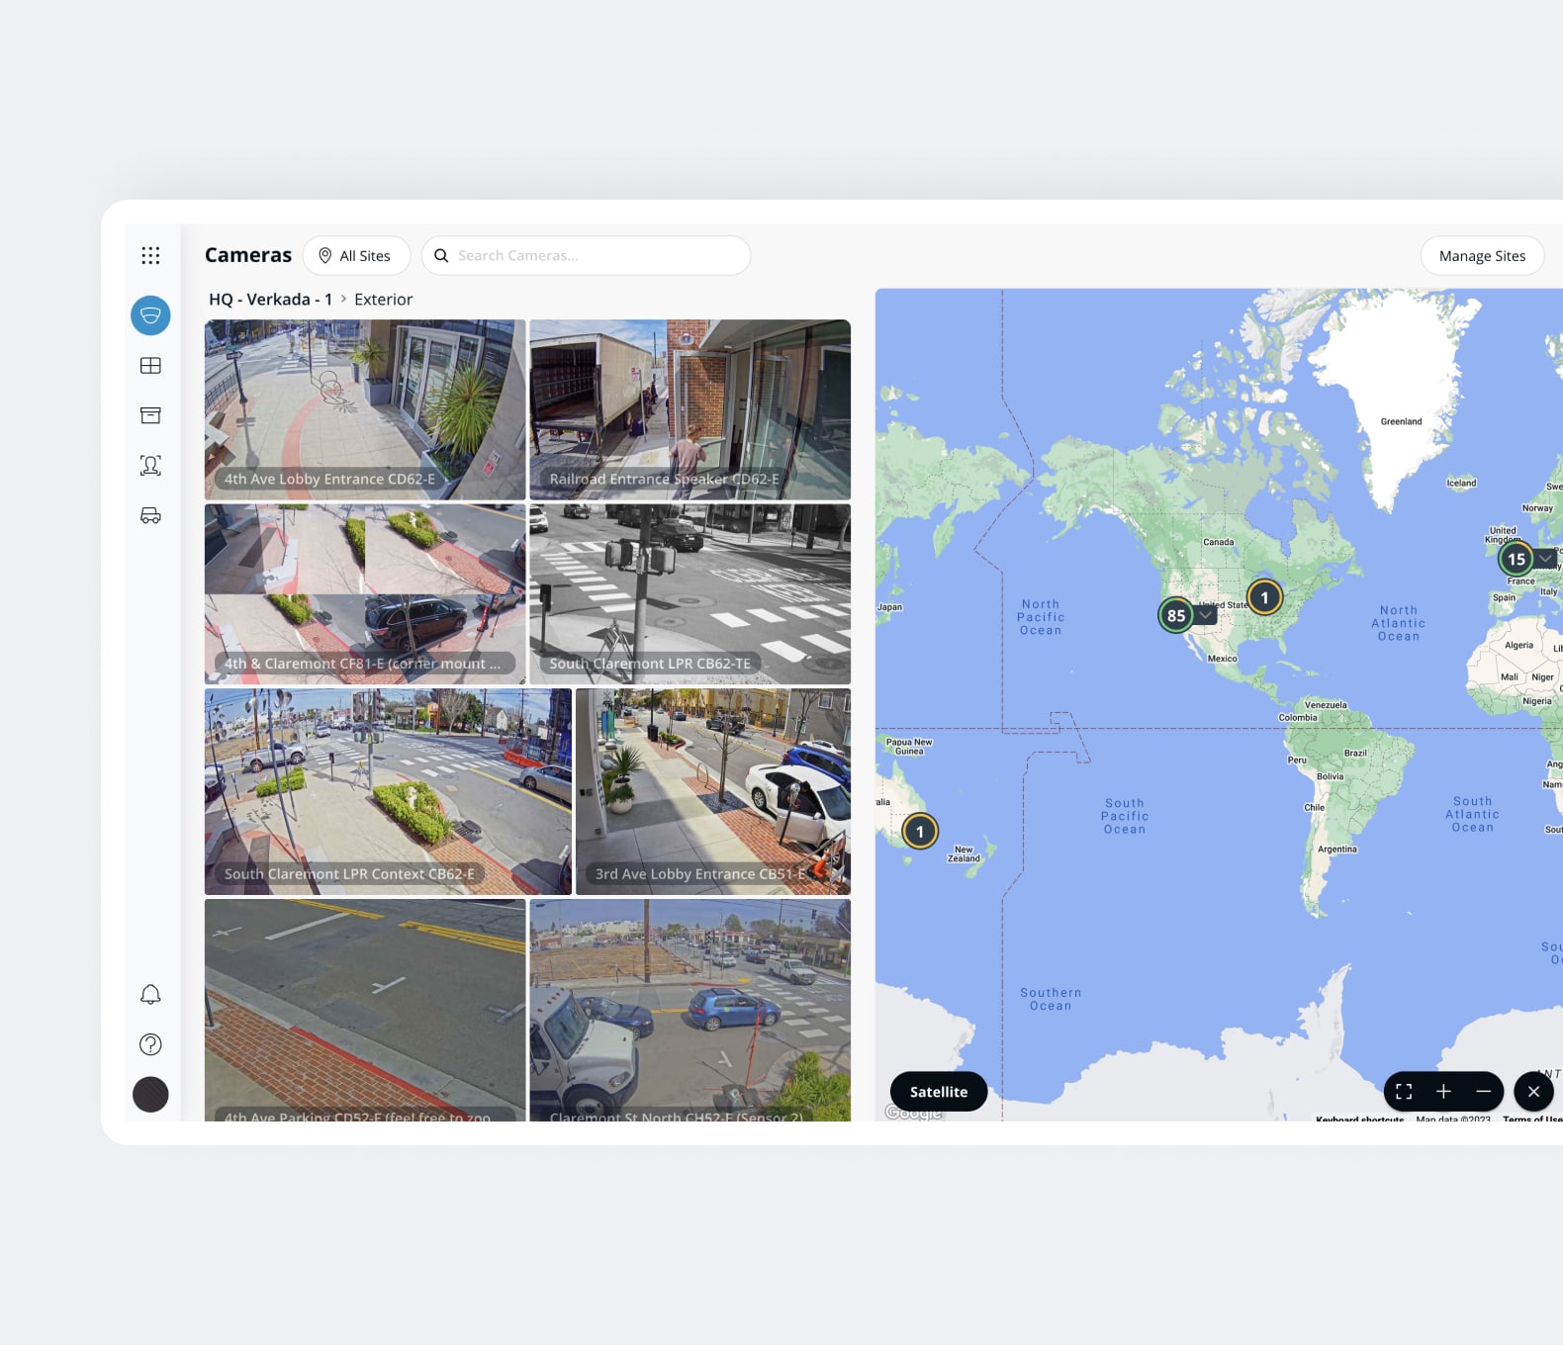Image resolution: width=1563 pixels, height=1345 pixels.
Task: Expand the 15 cluster dropdown arrow
Action: click(1545, 559)
